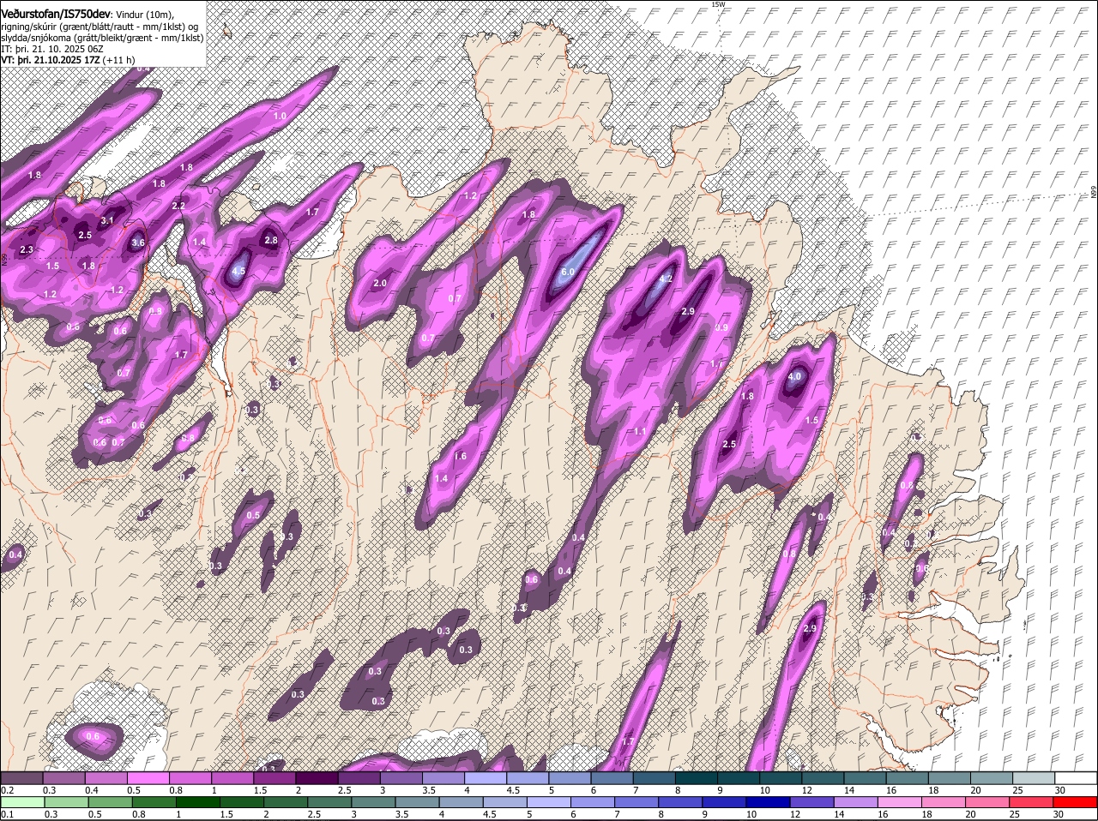Click the IT: þri. 21. 10. 2025 06Z line
This screenshot has height=821, width=1098.
[x=52, y=49]
